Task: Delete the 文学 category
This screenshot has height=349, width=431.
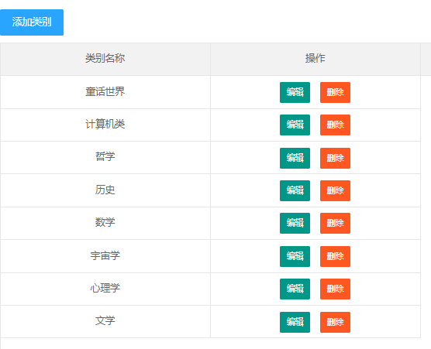Action: click(335, 322)
